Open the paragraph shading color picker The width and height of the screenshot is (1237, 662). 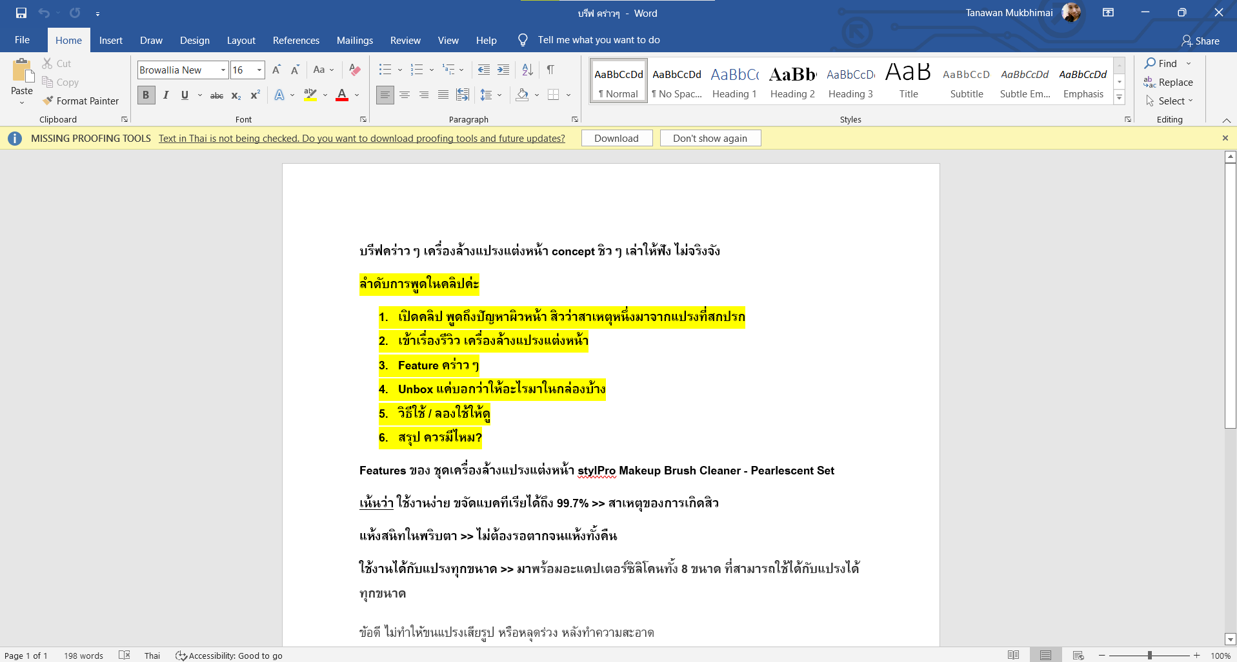click(537, 95)
